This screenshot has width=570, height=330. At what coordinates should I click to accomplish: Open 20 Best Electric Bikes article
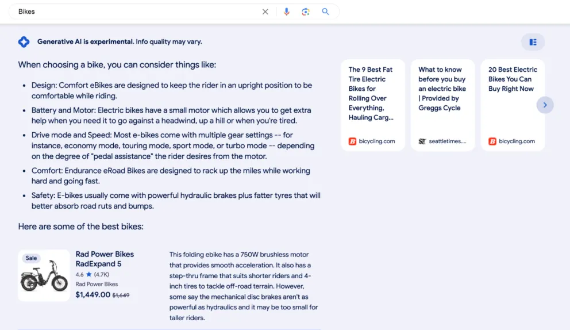pyautogui.click(x=512, y=79)
